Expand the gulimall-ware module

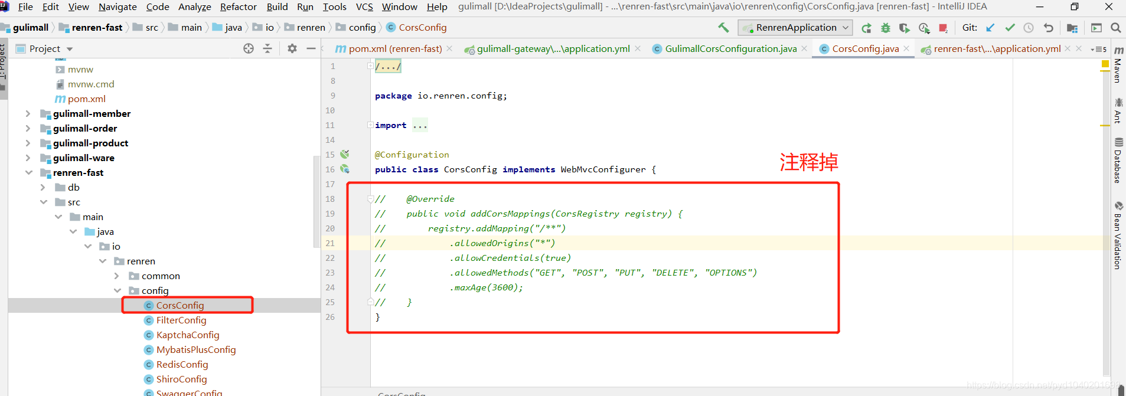pos(28,158)
